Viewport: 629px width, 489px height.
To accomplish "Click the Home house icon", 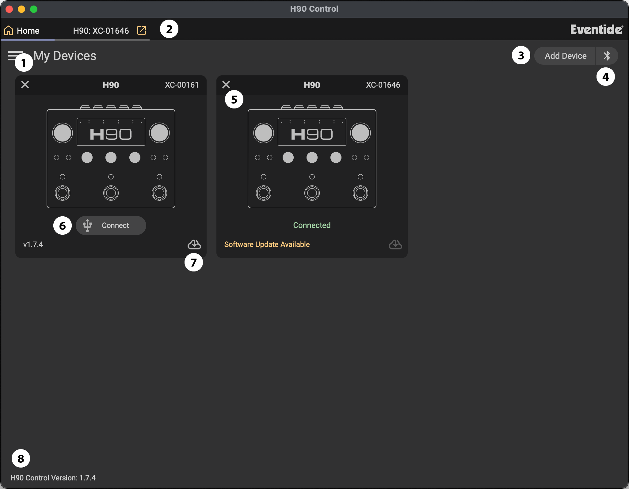I will coord(9,30).
